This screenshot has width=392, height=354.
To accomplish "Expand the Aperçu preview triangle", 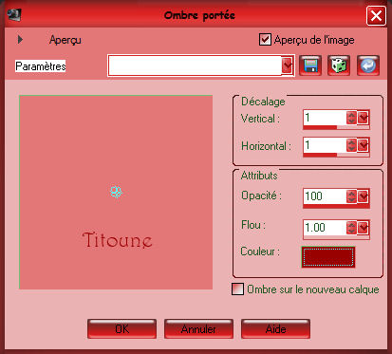I will click(x=20, y=40).
